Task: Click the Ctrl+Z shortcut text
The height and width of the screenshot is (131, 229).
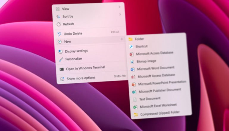Action: pyautogui.click(x=115, y=32)
